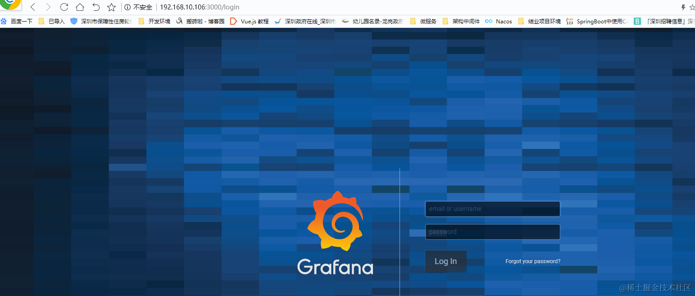Open the 开发环境 bookmarks folder
The height and width of the screenshot is (296, 695).
pyautogui.click(x=154, y=21)
